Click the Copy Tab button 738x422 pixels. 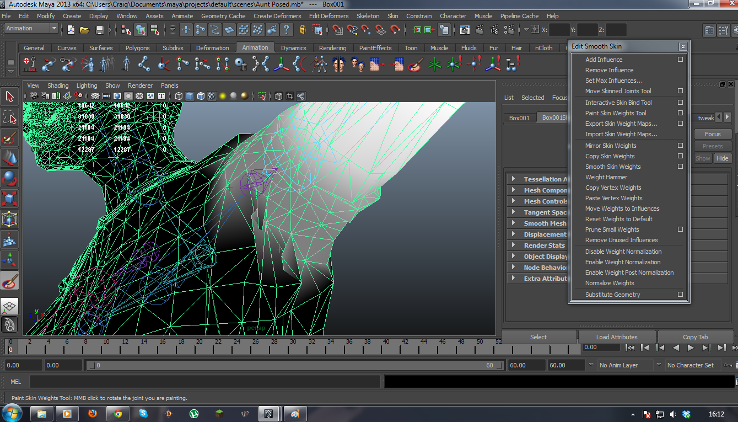[695, 337]
